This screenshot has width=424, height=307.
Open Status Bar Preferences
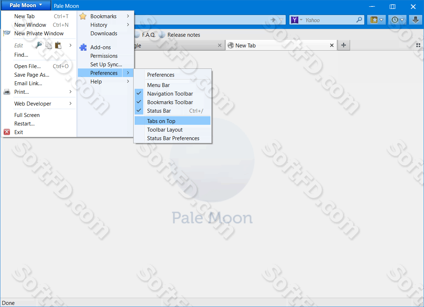click(173, 138)
